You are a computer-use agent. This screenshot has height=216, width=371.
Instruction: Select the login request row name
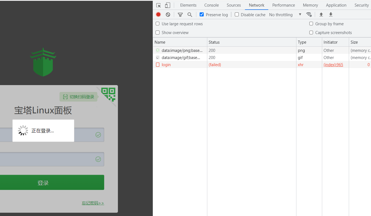coord(166,65)
